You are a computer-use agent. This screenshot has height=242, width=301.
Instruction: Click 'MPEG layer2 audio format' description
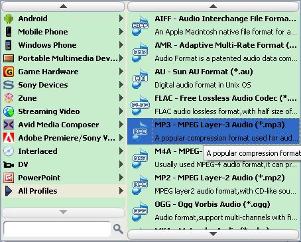point(225,191)
